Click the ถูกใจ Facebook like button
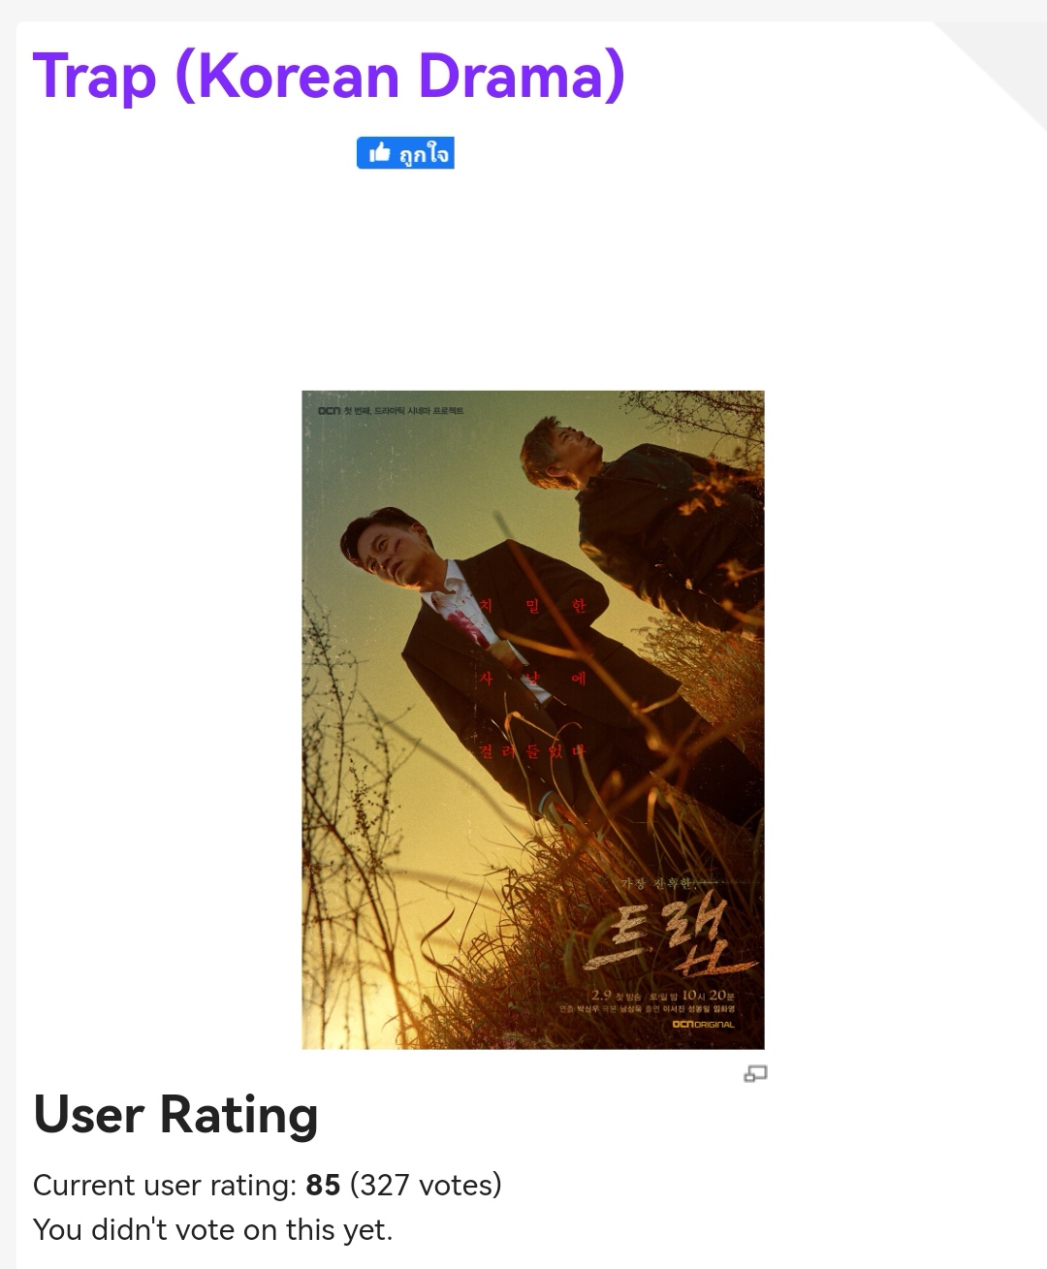This screenshot has width=1047, height=1269. tap(405, 153)
